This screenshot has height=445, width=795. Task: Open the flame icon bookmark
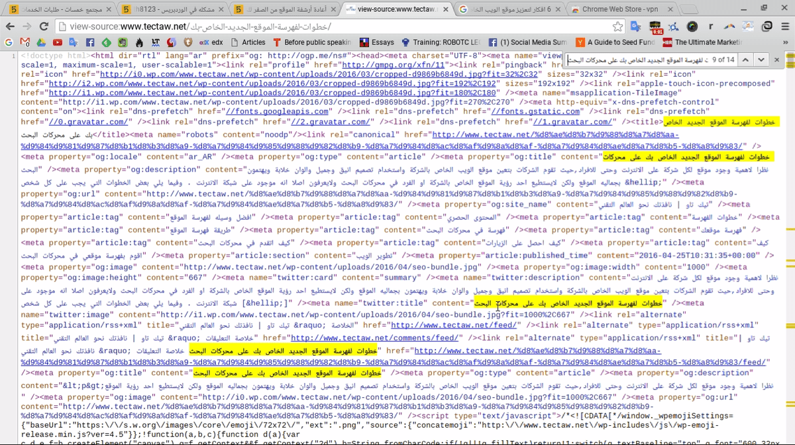(138, 42)
